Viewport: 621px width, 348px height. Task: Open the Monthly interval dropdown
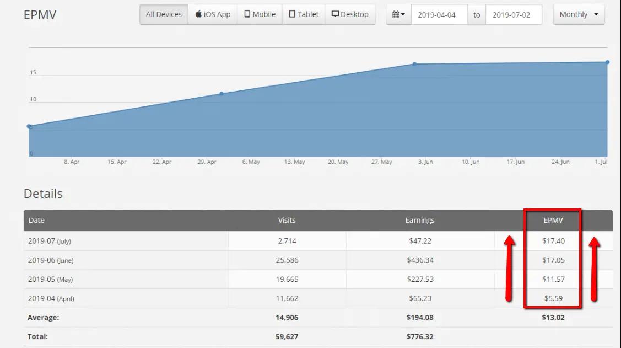(579, 14)
